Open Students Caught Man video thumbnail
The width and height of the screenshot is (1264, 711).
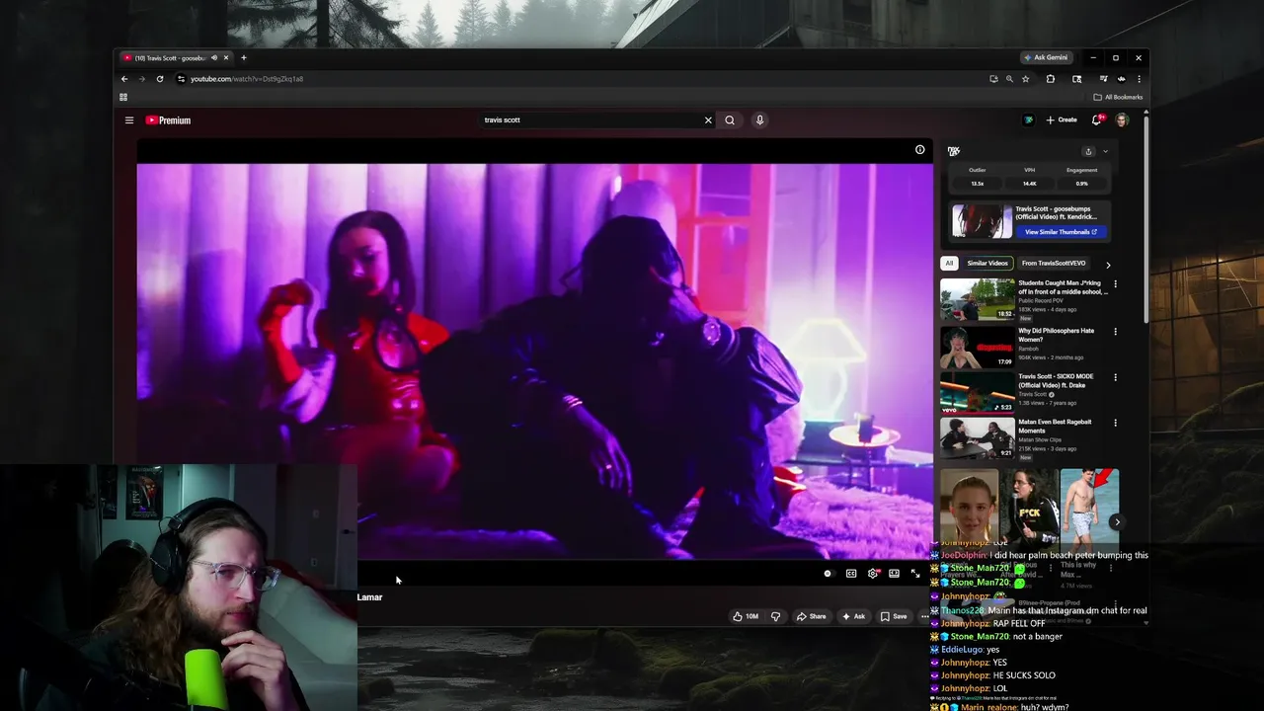(x=978, y=299)
